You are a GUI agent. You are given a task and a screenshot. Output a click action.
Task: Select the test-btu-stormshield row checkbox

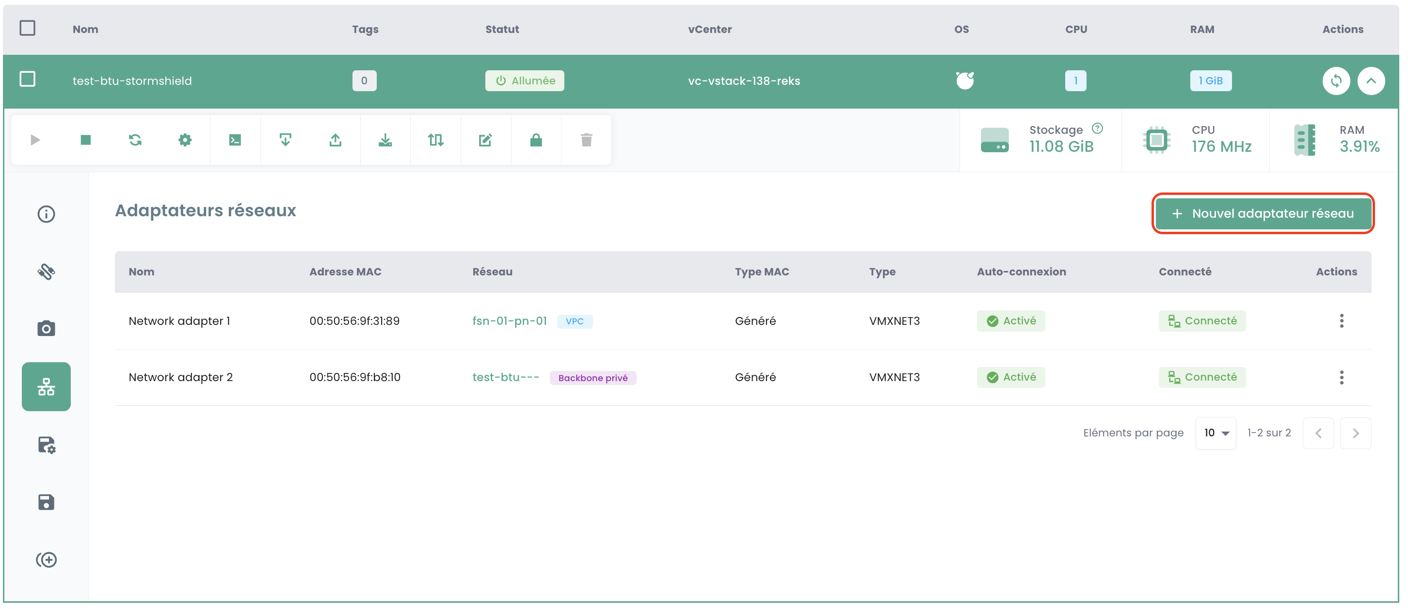point(27,79)
